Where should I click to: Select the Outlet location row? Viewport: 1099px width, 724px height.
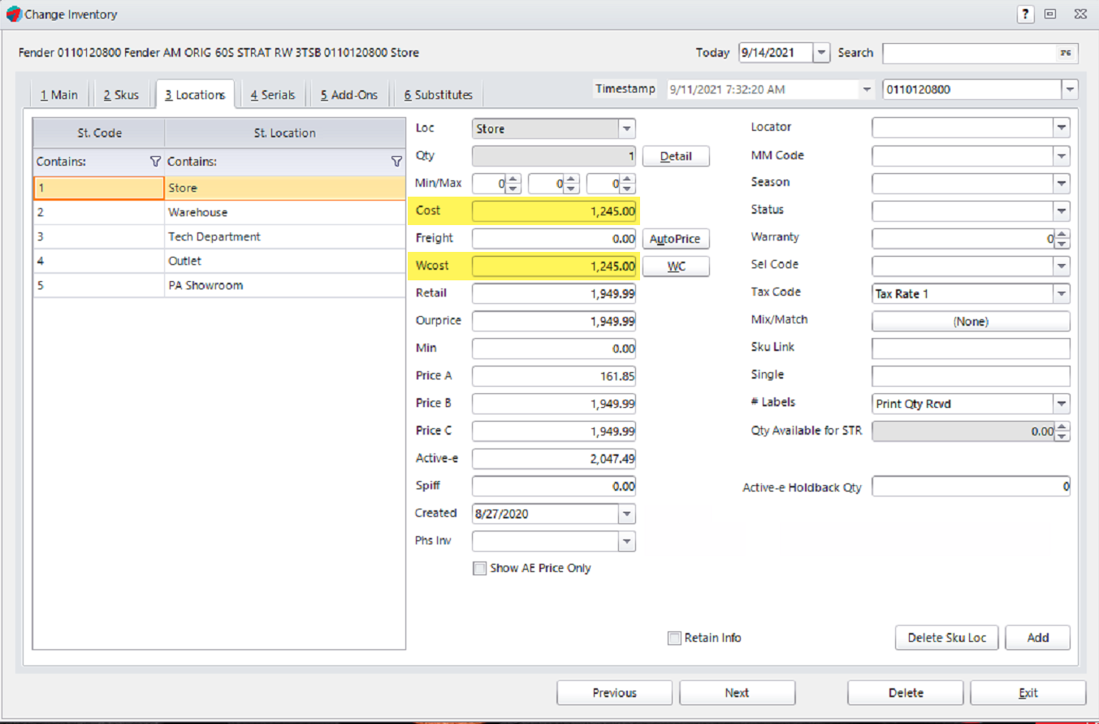(x=219, y=261)
